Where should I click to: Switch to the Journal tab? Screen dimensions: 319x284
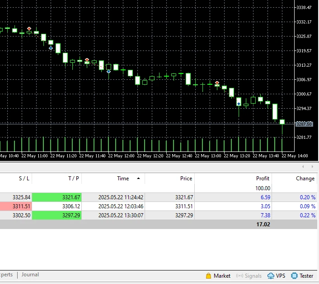(x=30, y=275)
